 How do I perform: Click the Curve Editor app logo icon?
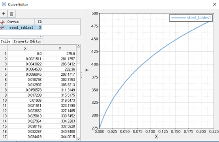pyautogui.click(x=4, y=4)
